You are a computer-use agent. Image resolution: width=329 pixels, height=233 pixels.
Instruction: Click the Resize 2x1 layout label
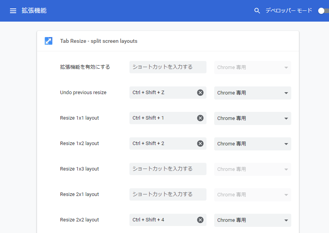[79, 194]
